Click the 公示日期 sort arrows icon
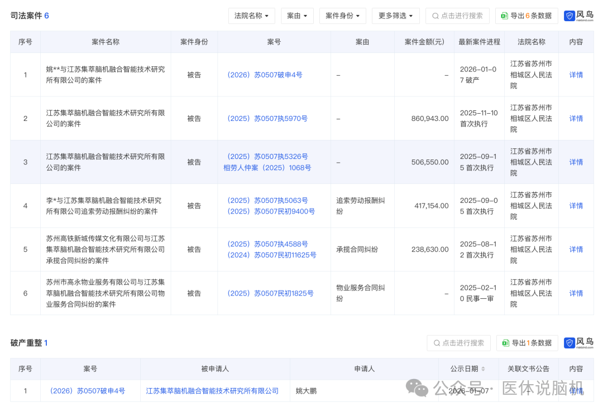This screenshot has height=412, width=603. tap(483, 369)
